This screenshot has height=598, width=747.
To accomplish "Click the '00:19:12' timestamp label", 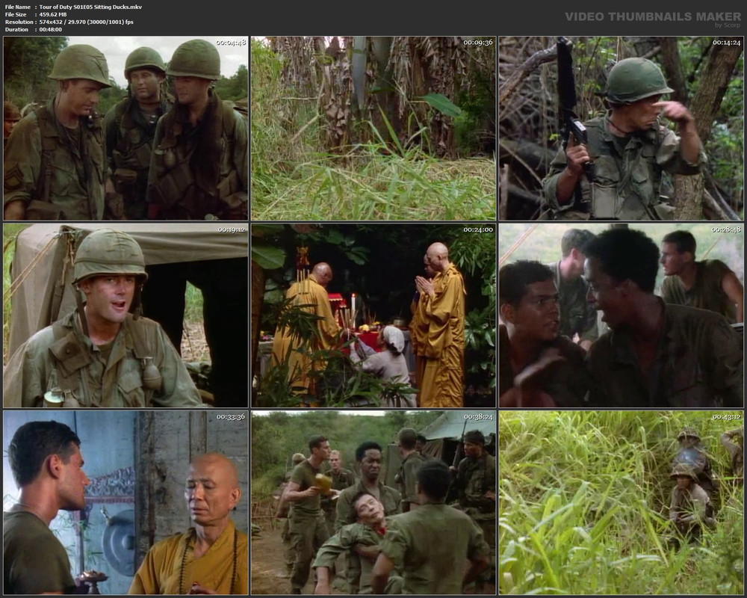I will 231,229.
